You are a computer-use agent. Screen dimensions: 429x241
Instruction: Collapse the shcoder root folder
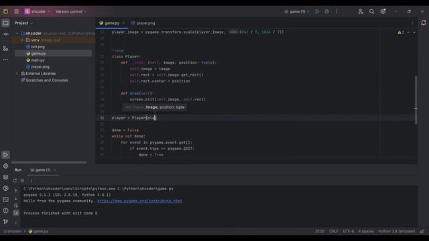(x=17, y=33)
